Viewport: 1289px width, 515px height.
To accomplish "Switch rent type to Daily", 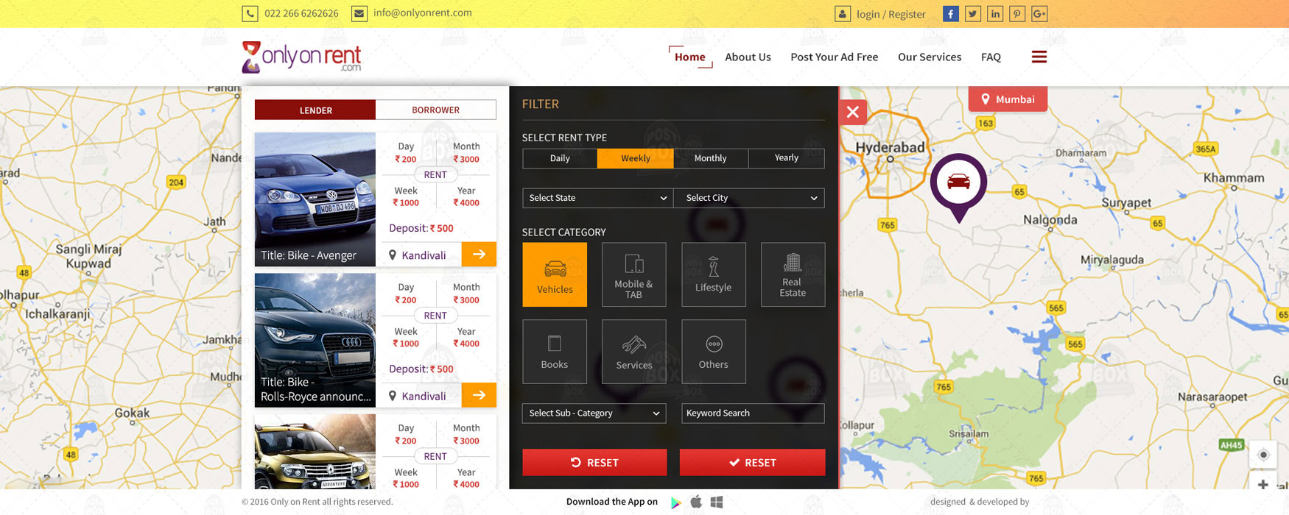I will point(560,158).
